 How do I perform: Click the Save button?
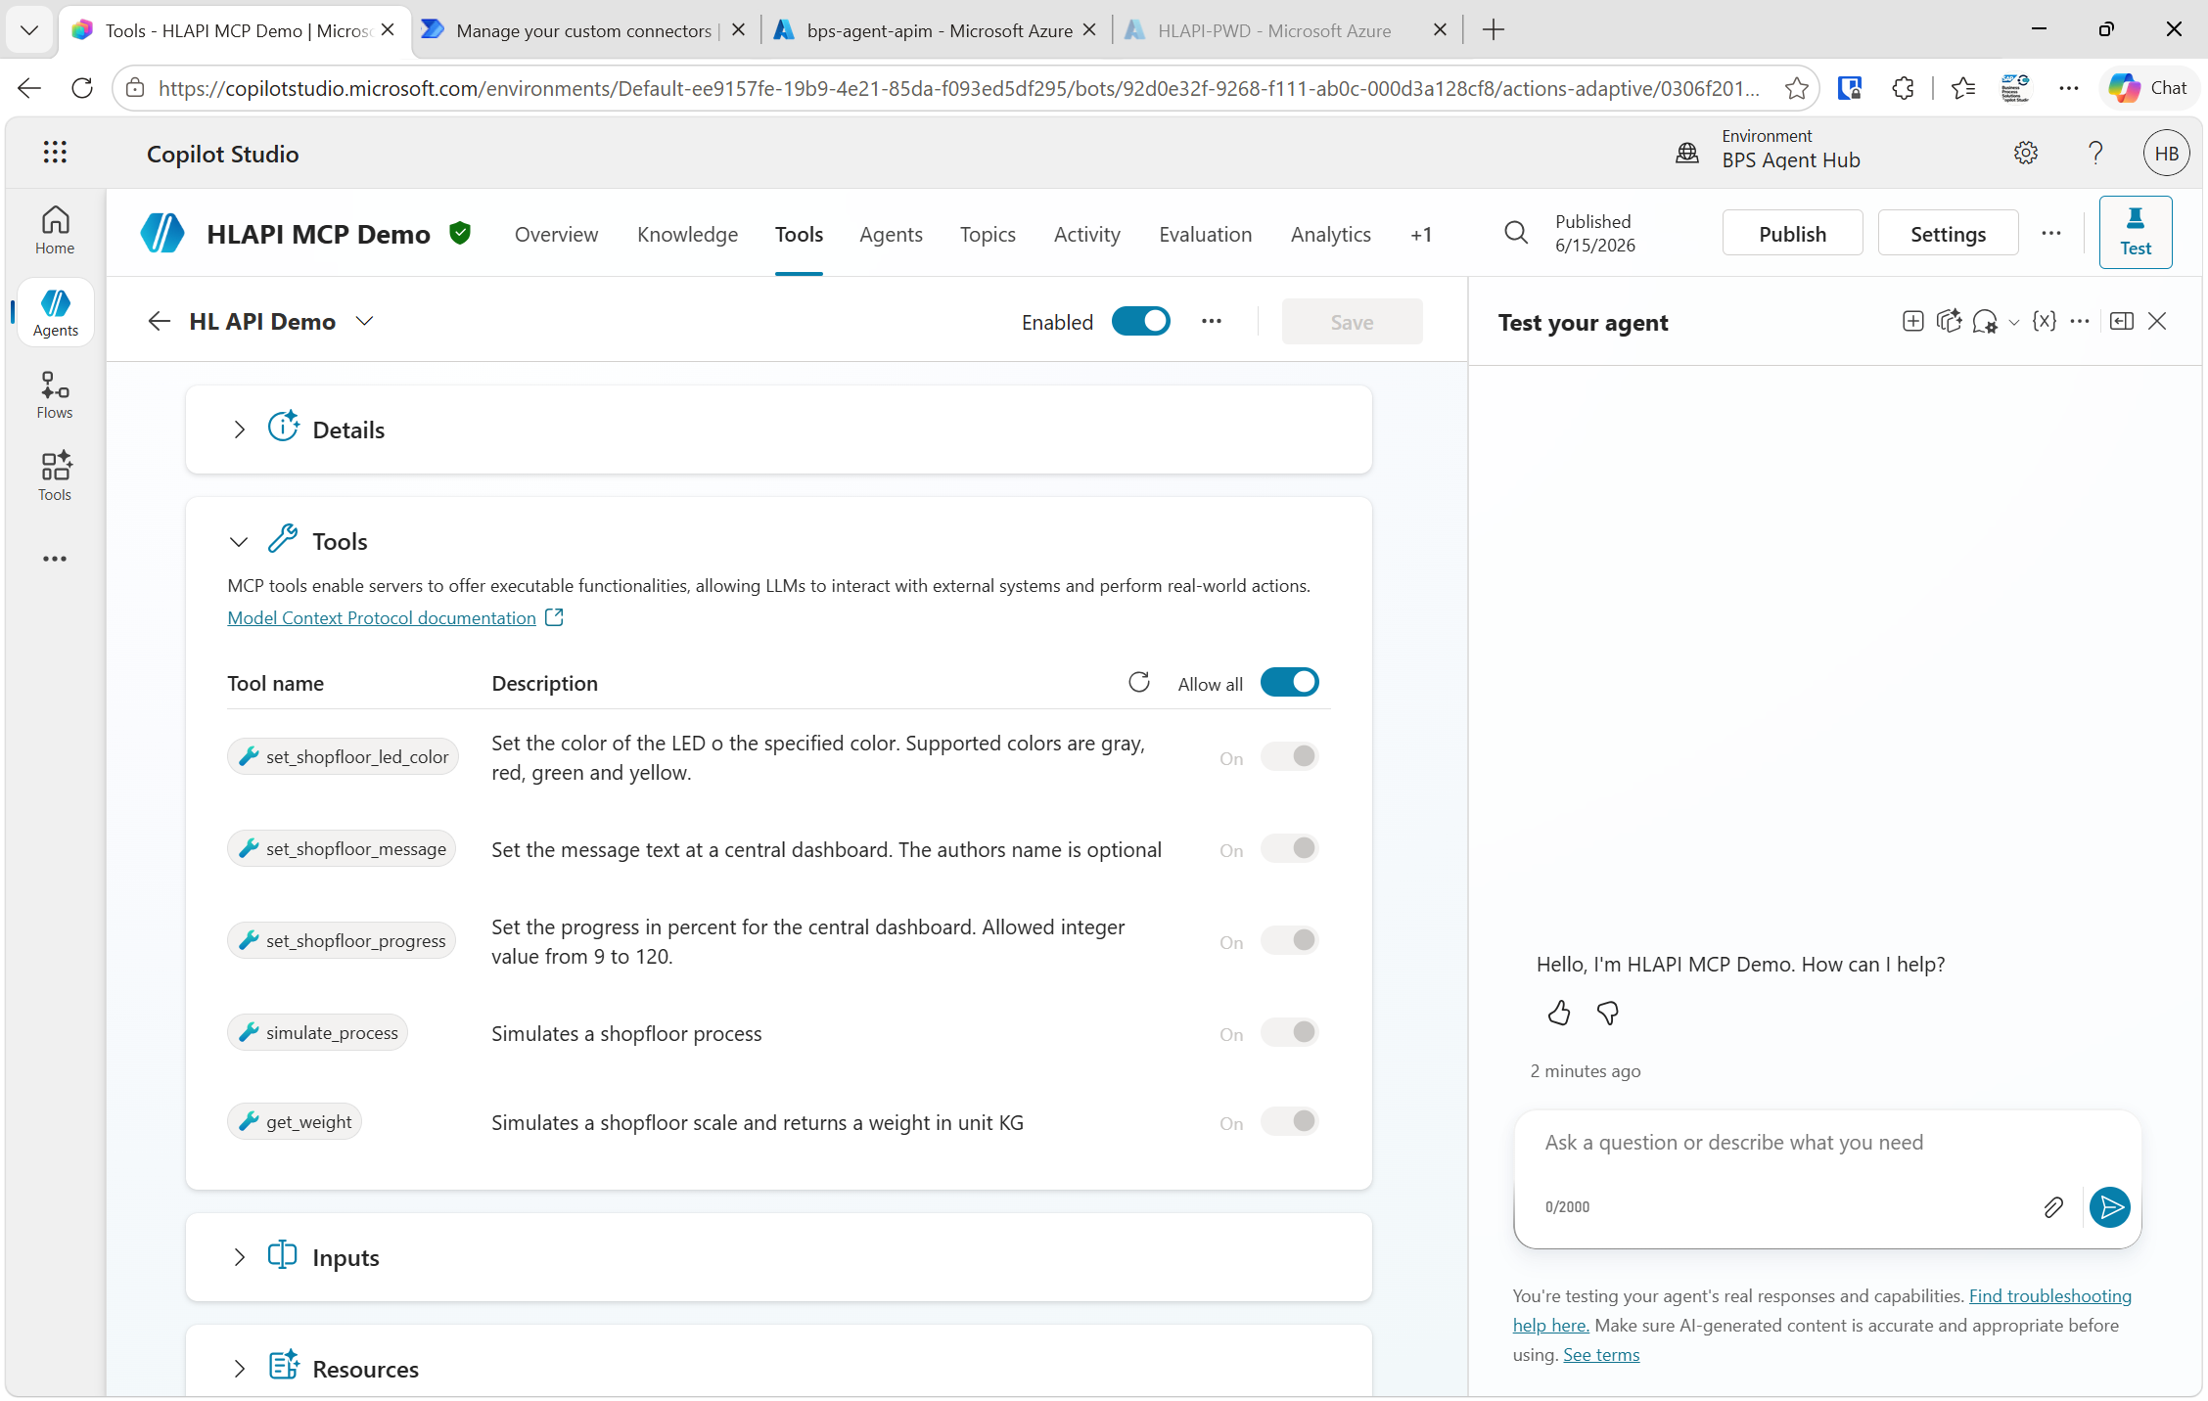(1352, 322)
